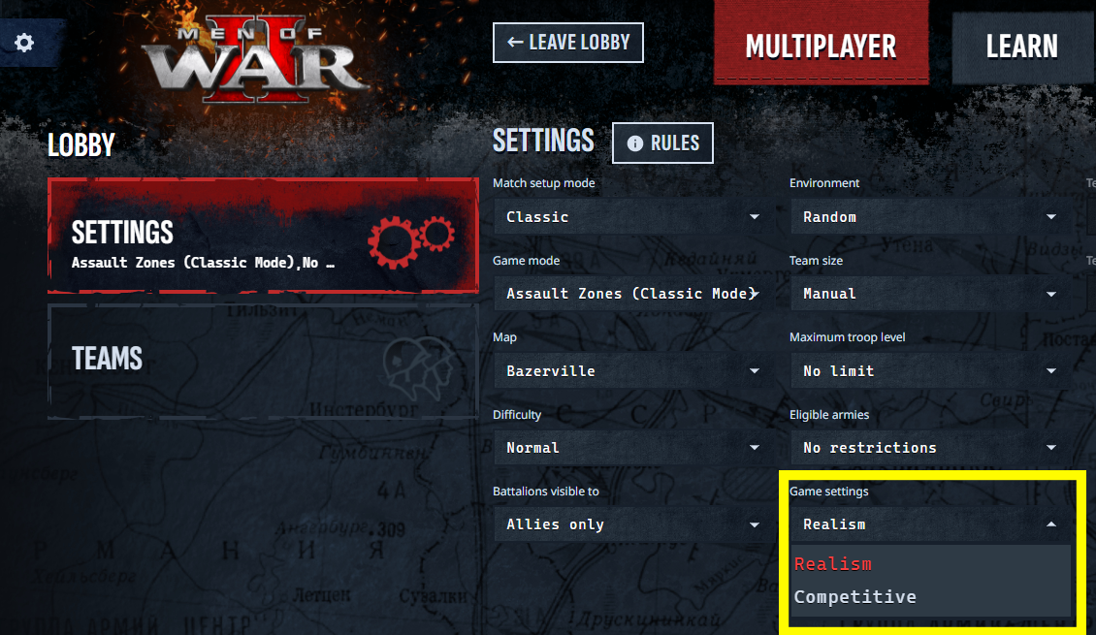Image resolution: width=1096 pixels, height=635 pixels.
Task: Collapse the Game settings dropdown arrow
Action: 1050,524
